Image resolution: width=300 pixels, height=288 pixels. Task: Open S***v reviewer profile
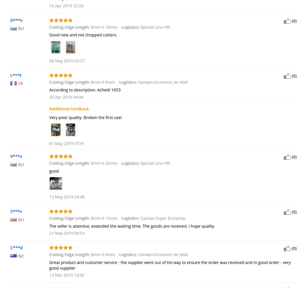tap(16, 211)
